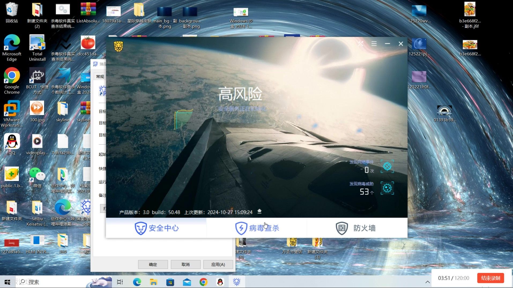Image resolution: width=513 pixels, height=288 pixels.
Task: Switch to the 病毒查杀 tab
Action: (257, 228)
